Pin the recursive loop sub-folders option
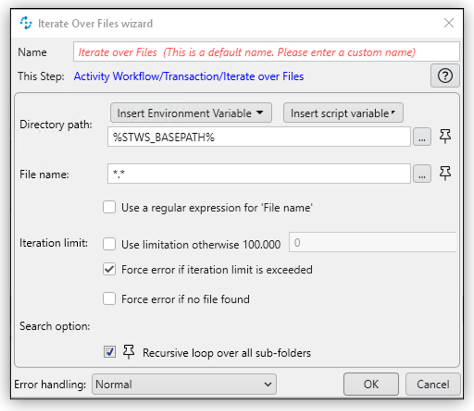Screen dimensions: 474x411 coord(129,352)
